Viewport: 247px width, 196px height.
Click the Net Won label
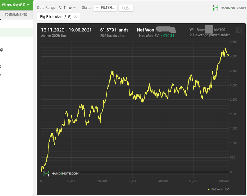(146, 30)
